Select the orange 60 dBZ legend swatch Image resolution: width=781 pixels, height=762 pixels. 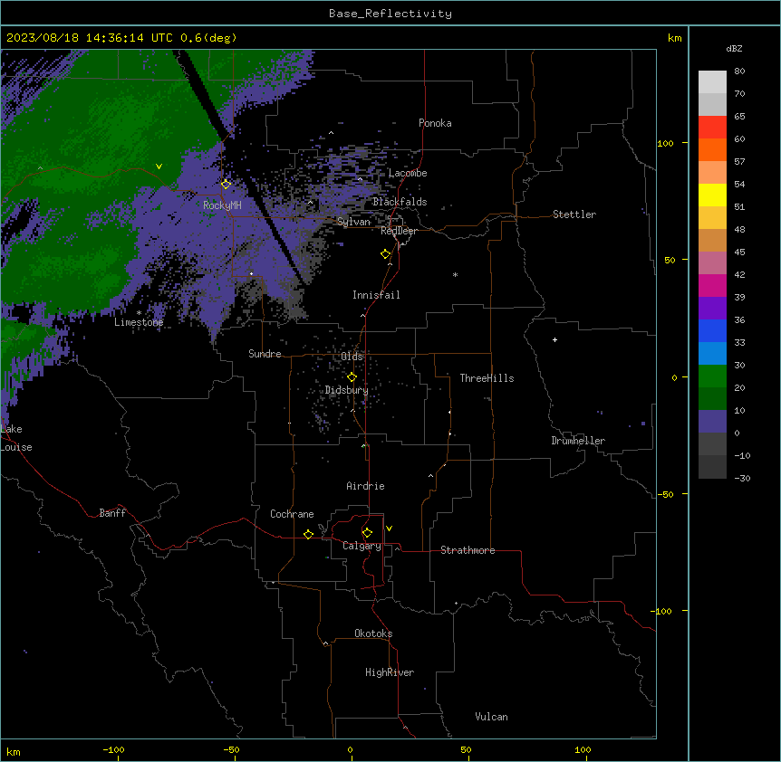[x=712, y=149]
